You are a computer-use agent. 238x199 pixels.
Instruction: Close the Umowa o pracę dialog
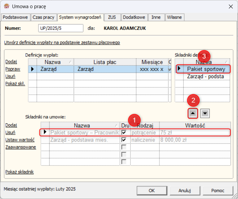(231, 6)
